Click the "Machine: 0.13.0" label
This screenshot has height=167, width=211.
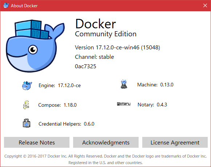point(155,85)
